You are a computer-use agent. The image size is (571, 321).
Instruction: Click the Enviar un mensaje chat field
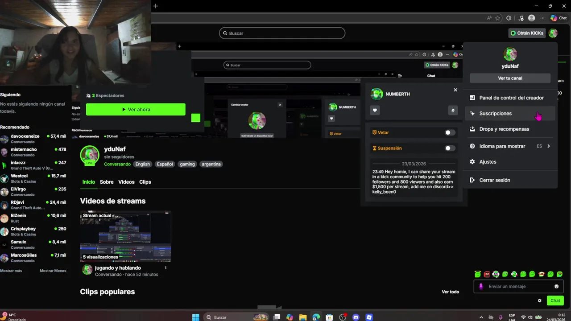[x=519, y=286]
